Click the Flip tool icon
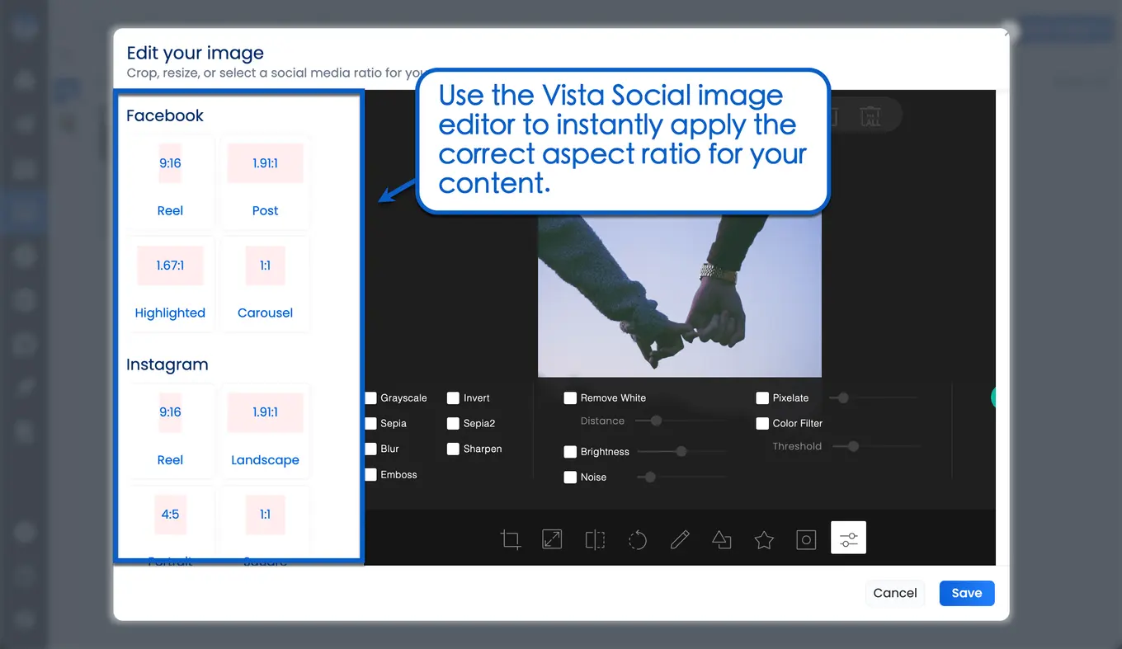The image size is (1122, 649). [595, 539]
